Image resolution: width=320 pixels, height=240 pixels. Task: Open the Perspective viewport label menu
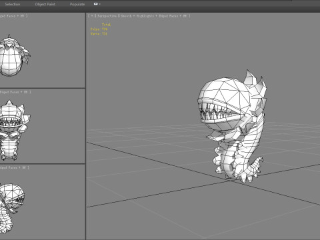107,16
